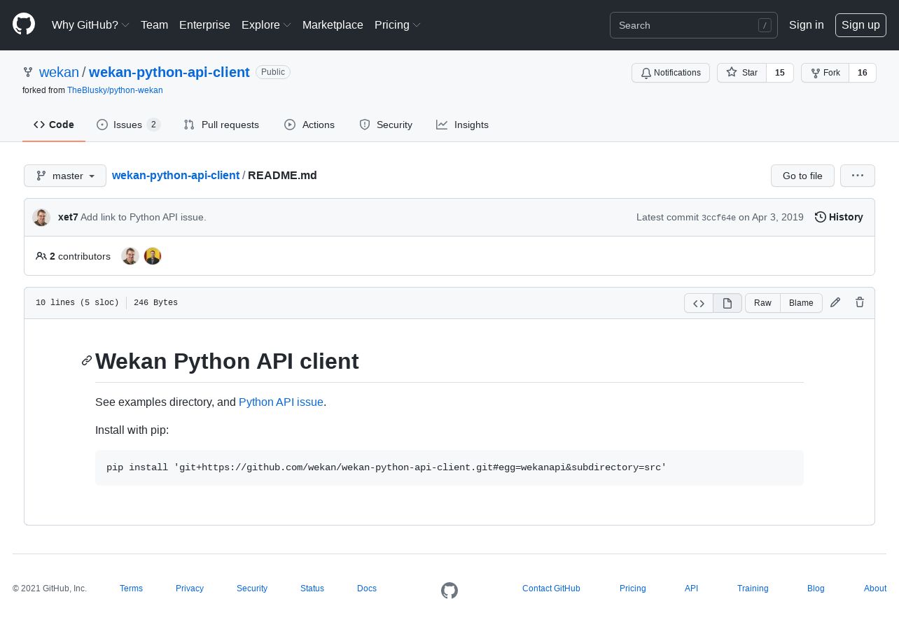Click the second contributor avatar
The width and height of the screenshot is (899, 634).
pyautogui.click(x=153, y=256)
